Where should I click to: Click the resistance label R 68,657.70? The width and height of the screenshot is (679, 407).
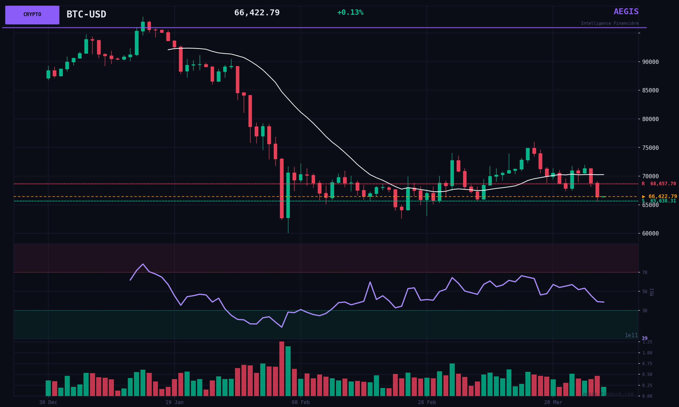[659, 184]
